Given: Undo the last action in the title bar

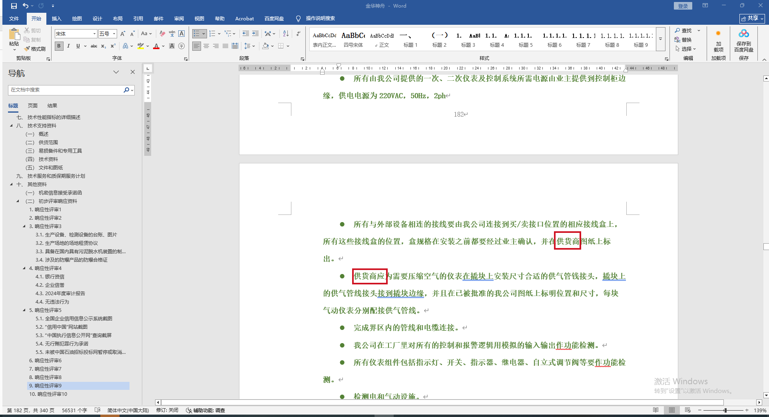Looking at the screenshot, I should point(26,6).
